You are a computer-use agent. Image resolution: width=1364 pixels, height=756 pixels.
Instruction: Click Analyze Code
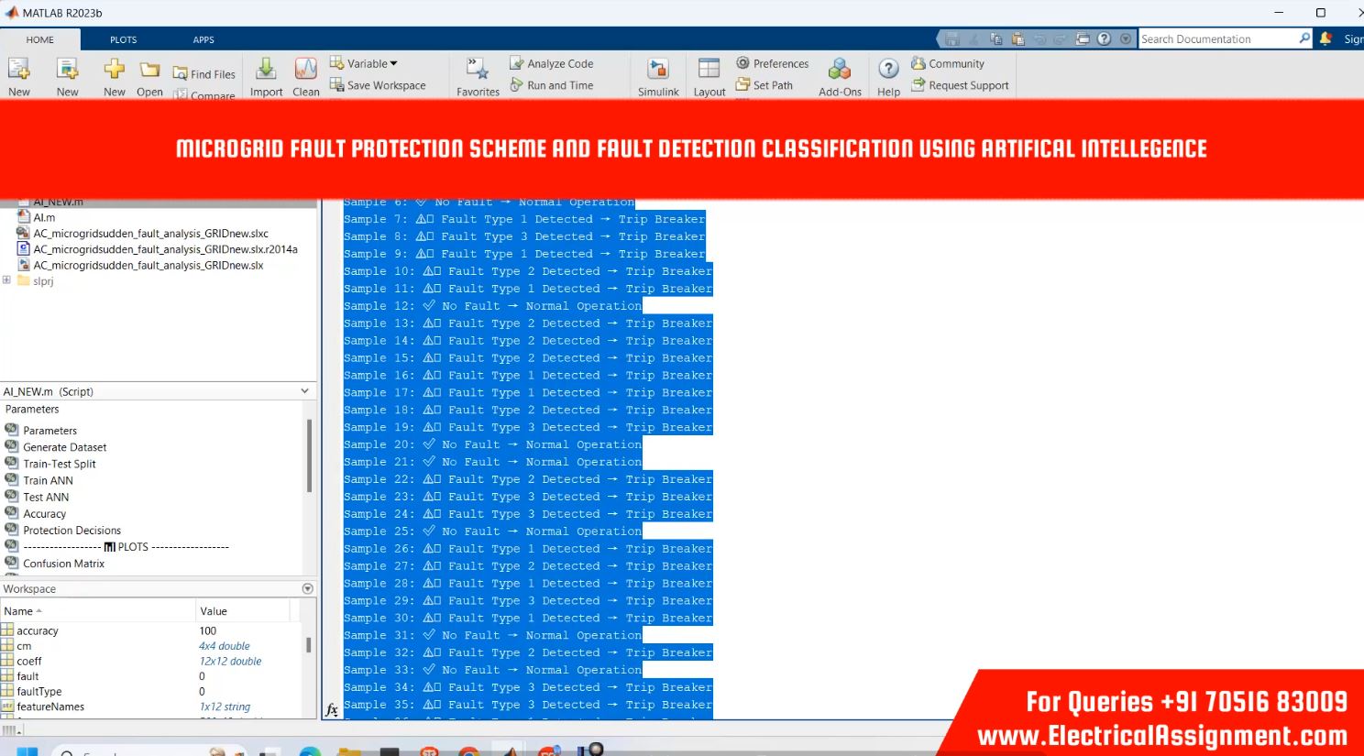click(551, 63)
